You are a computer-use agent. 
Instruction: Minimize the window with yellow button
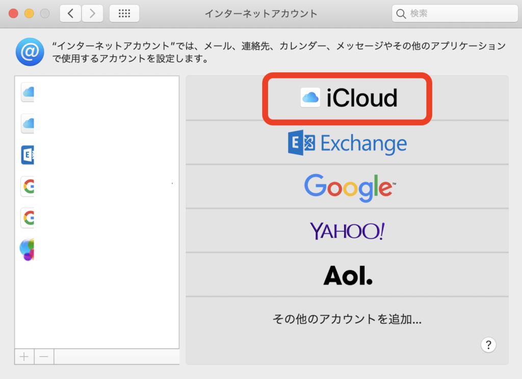29,14
